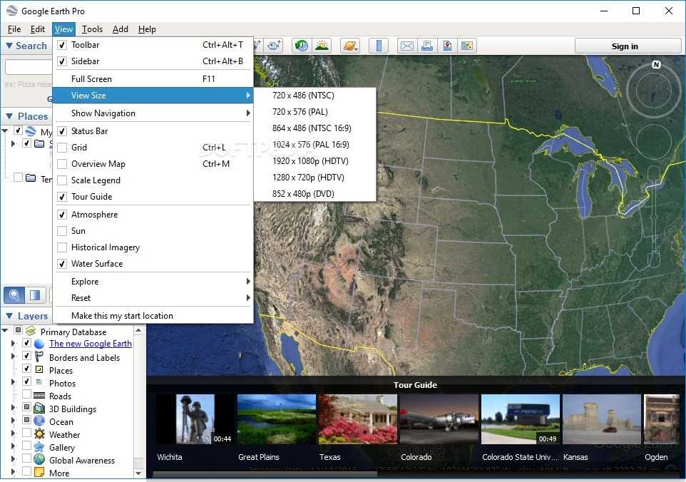The image size is (686, 482).
Task: Open the Wichita tour thumbnail
Action: [195, 419]
